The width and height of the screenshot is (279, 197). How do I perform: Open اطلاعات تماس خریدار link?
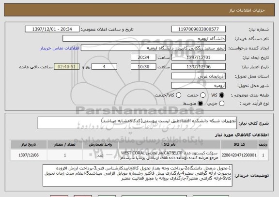tap(60, 48)
